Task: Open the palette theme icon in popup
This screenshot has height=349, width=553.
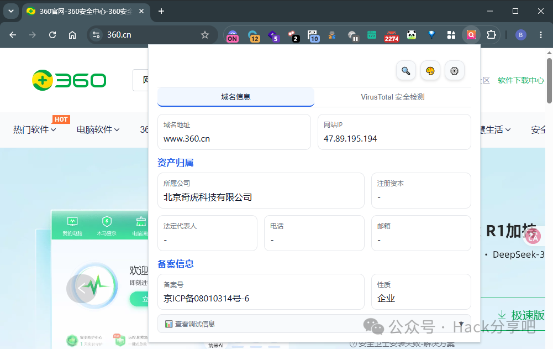Action: (430, 71)
